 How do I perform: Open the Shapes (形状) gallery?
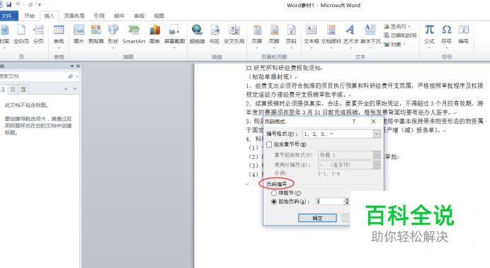pyautogui.click(x=113, y=36)
